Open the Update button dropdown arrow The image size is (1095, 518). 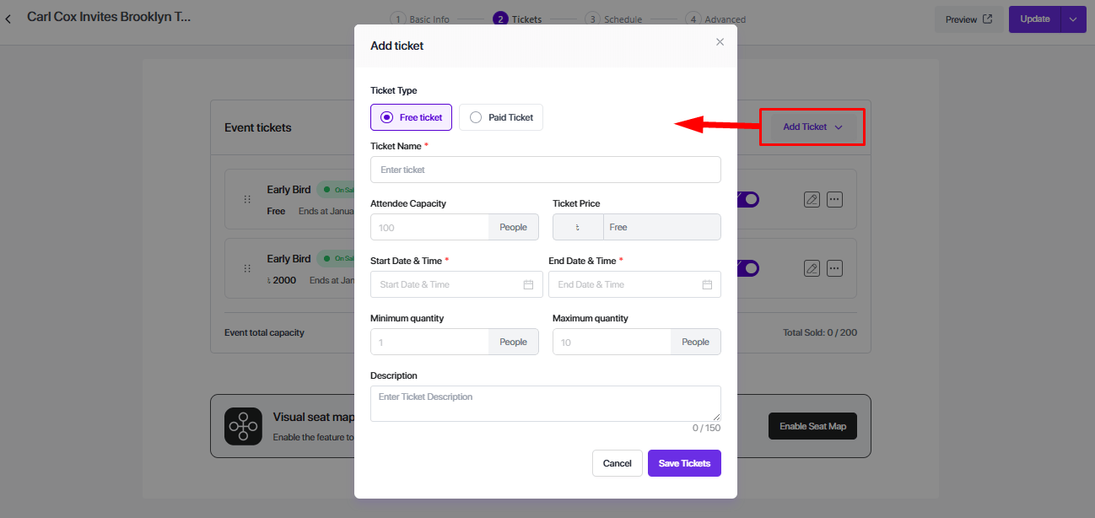(x=1073, y=19)
